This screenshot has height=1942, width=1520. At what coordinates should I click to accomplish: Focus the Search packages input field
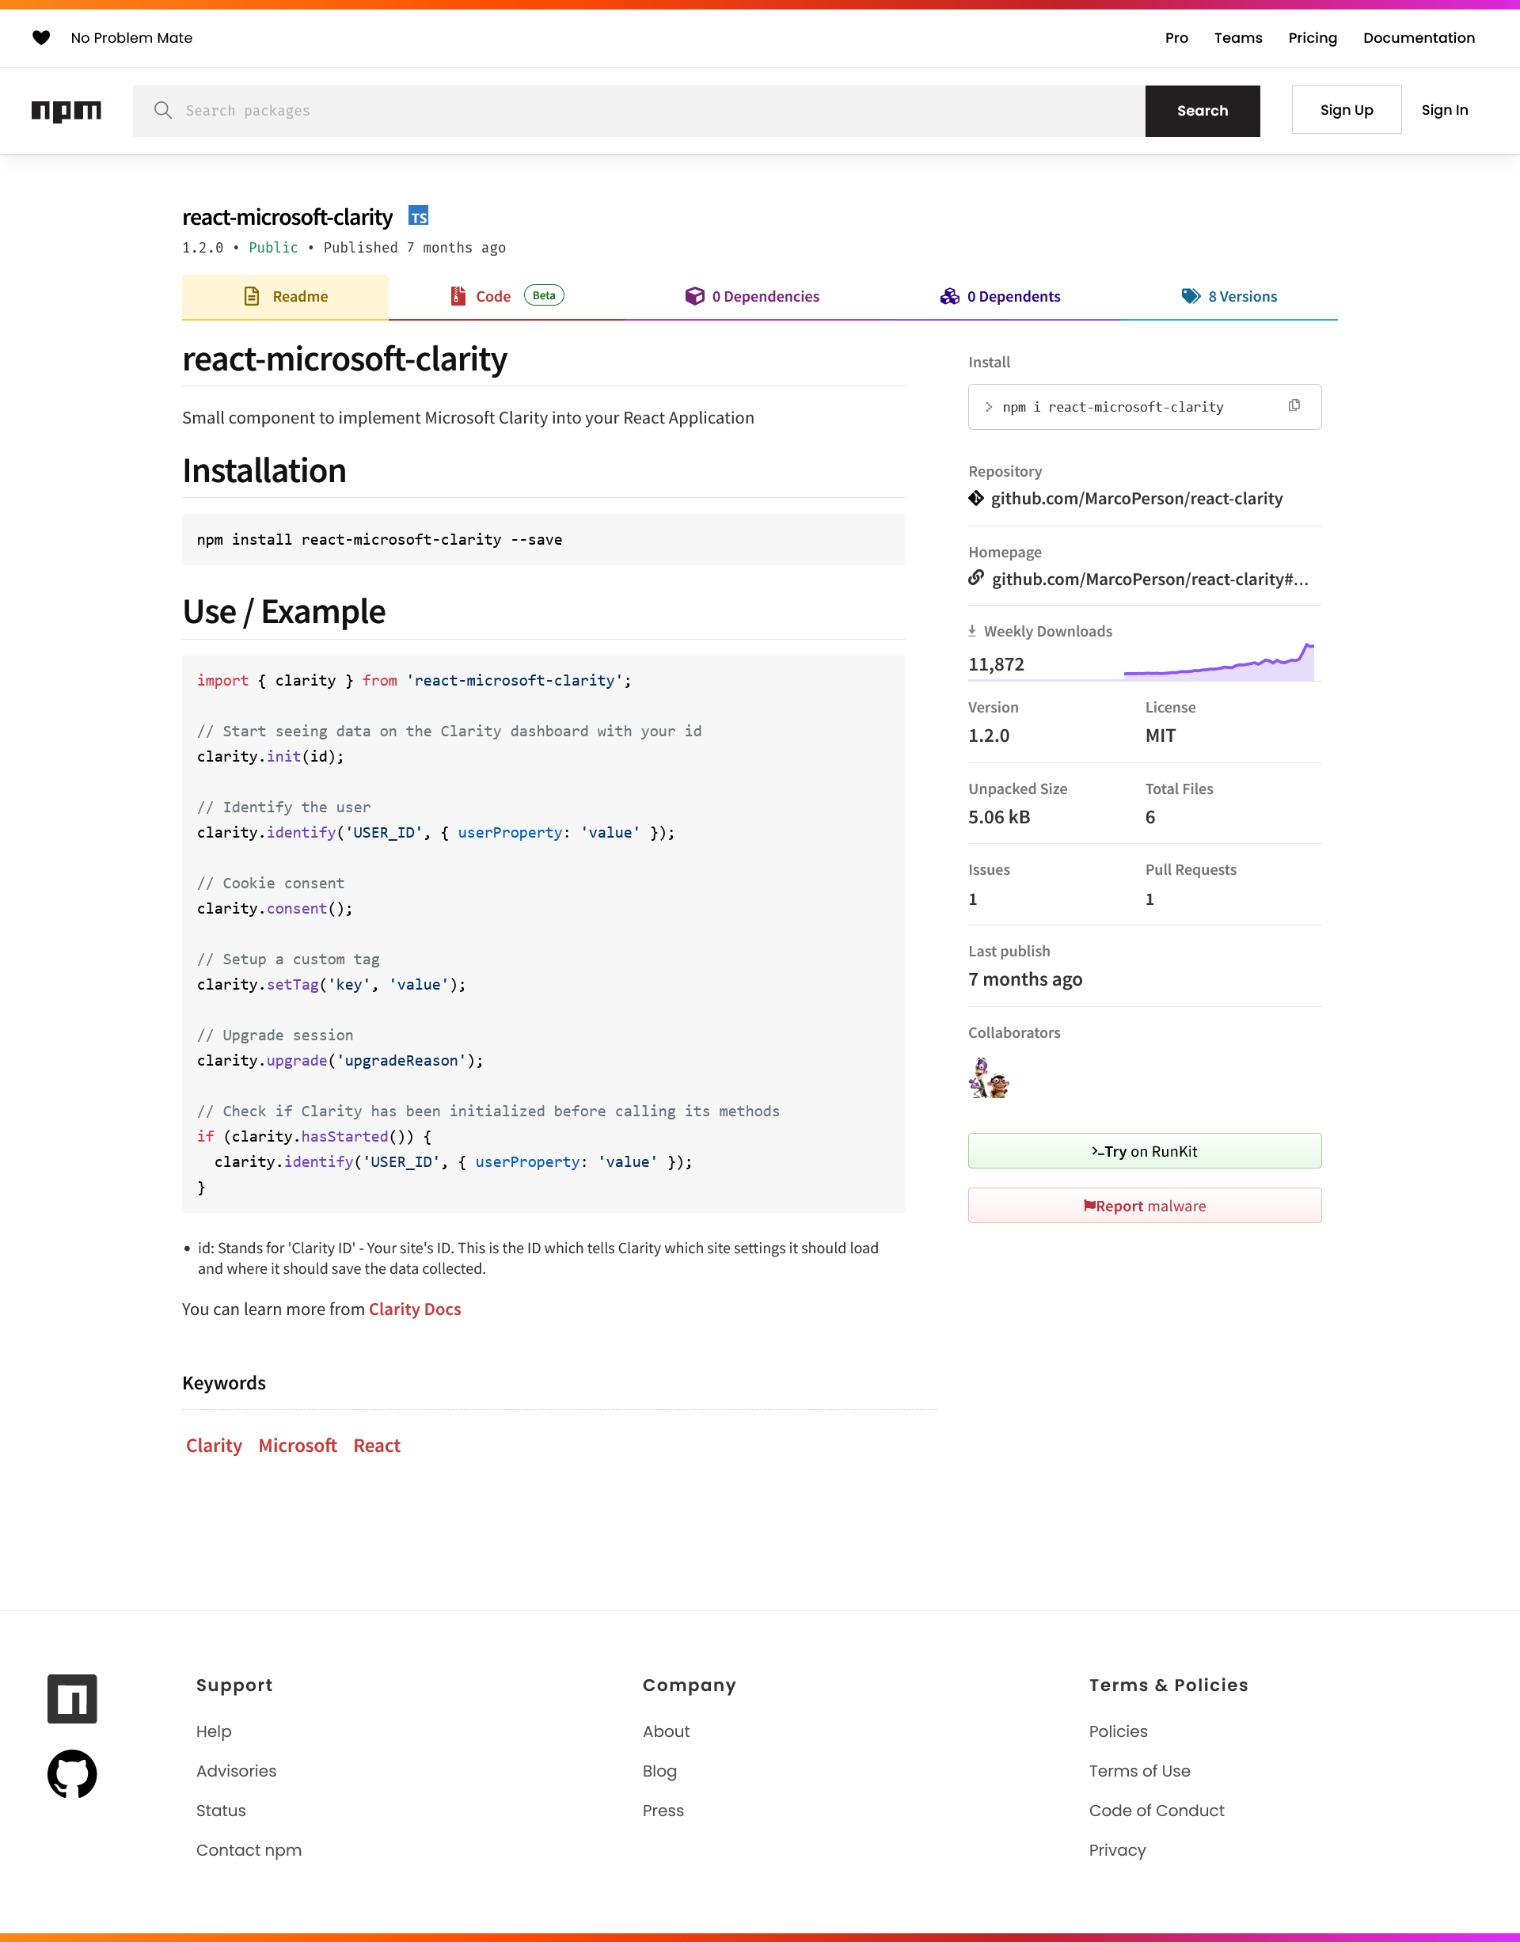pyautogui.click(x=639, y=110)
